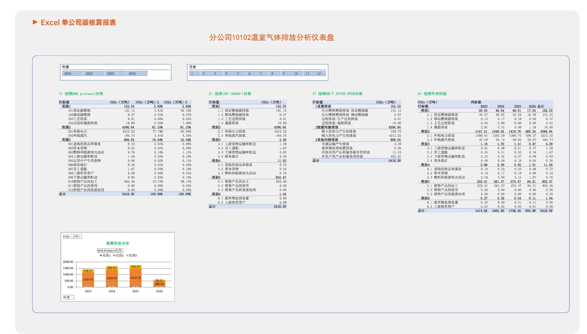Select the 310销售产品的加工 row label

[83, 182]
